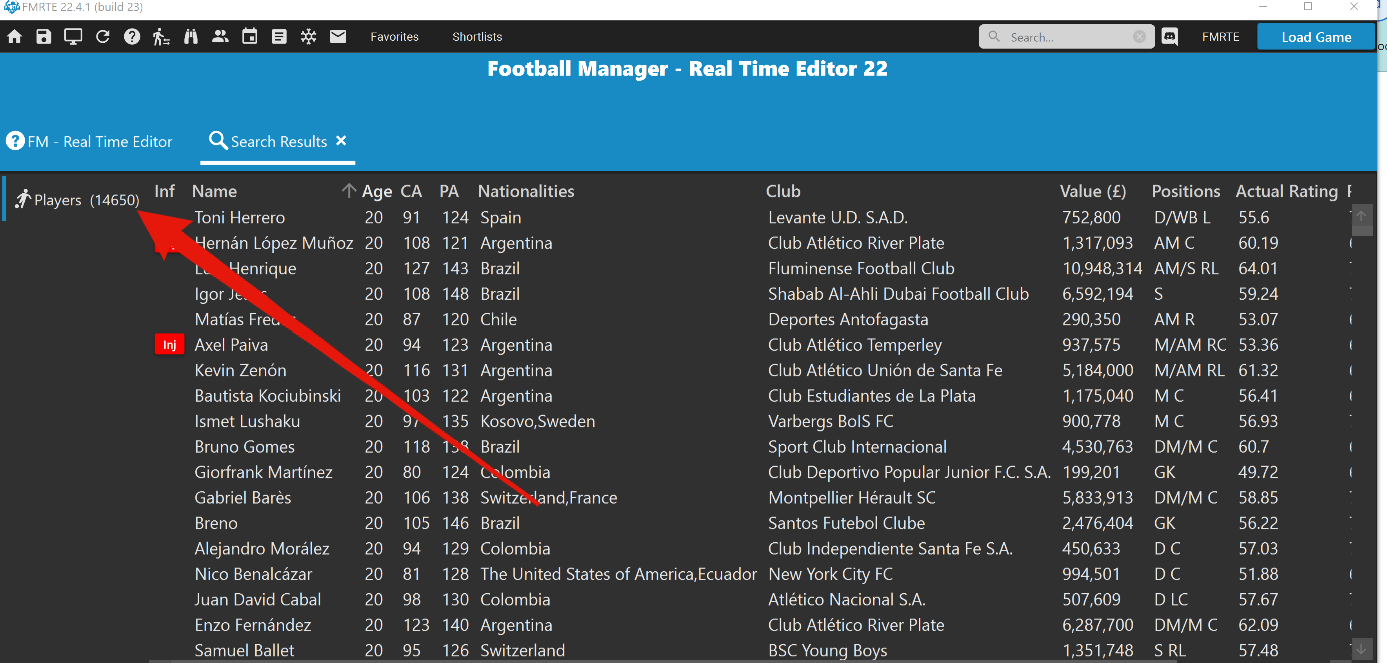1387x663 pixels.
Task: Sort by Name column header
Action: [214, 191]
